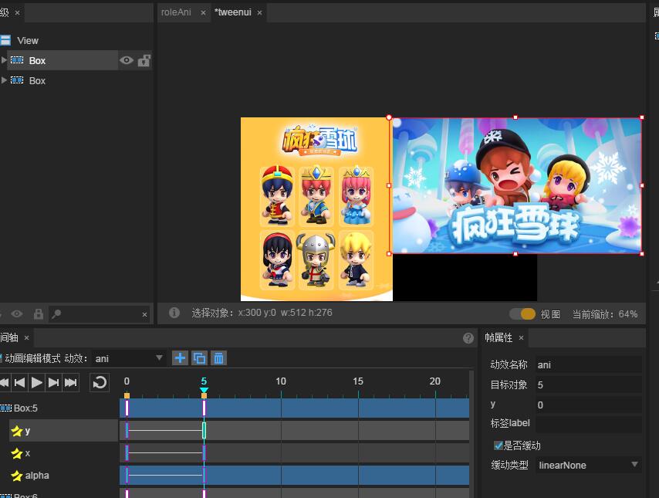659x498 pixels.
Task: Open the 缓动类型 linearNone dropdown
Action: pos(588,466)
